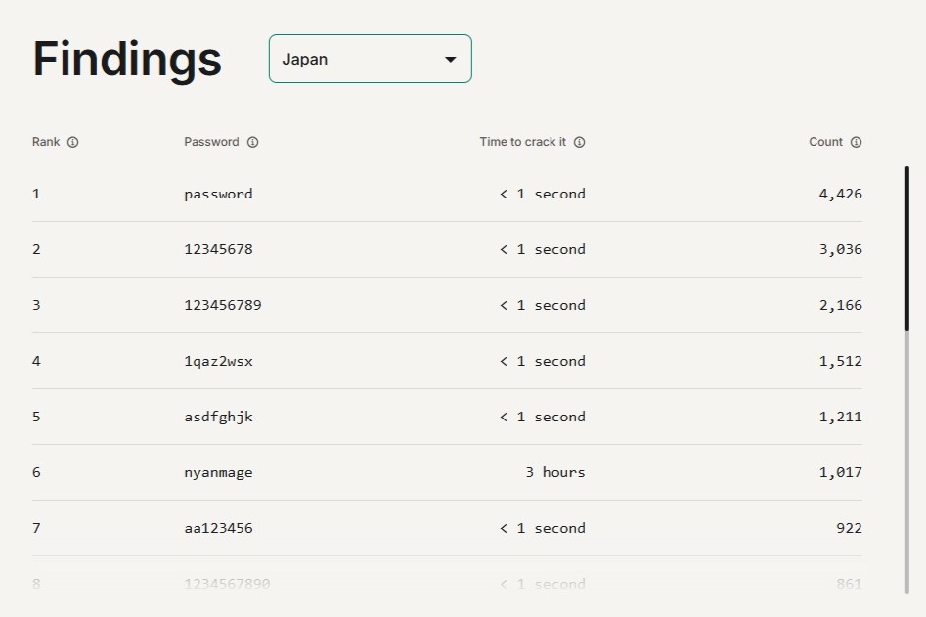Select the row for password 'password'
This screenshot has width=926, height=617.
(218, 194)
